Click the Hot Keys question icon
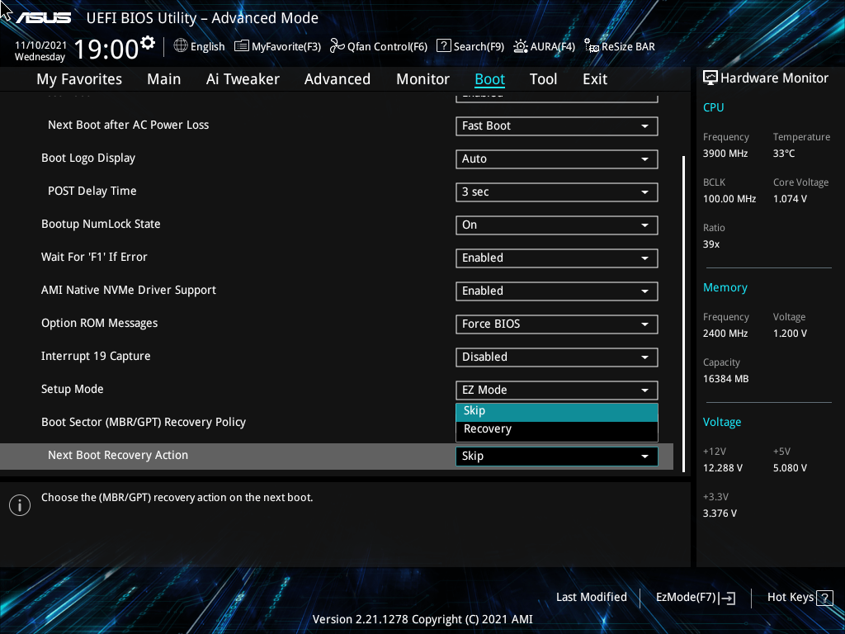 (x=824, y=598)
